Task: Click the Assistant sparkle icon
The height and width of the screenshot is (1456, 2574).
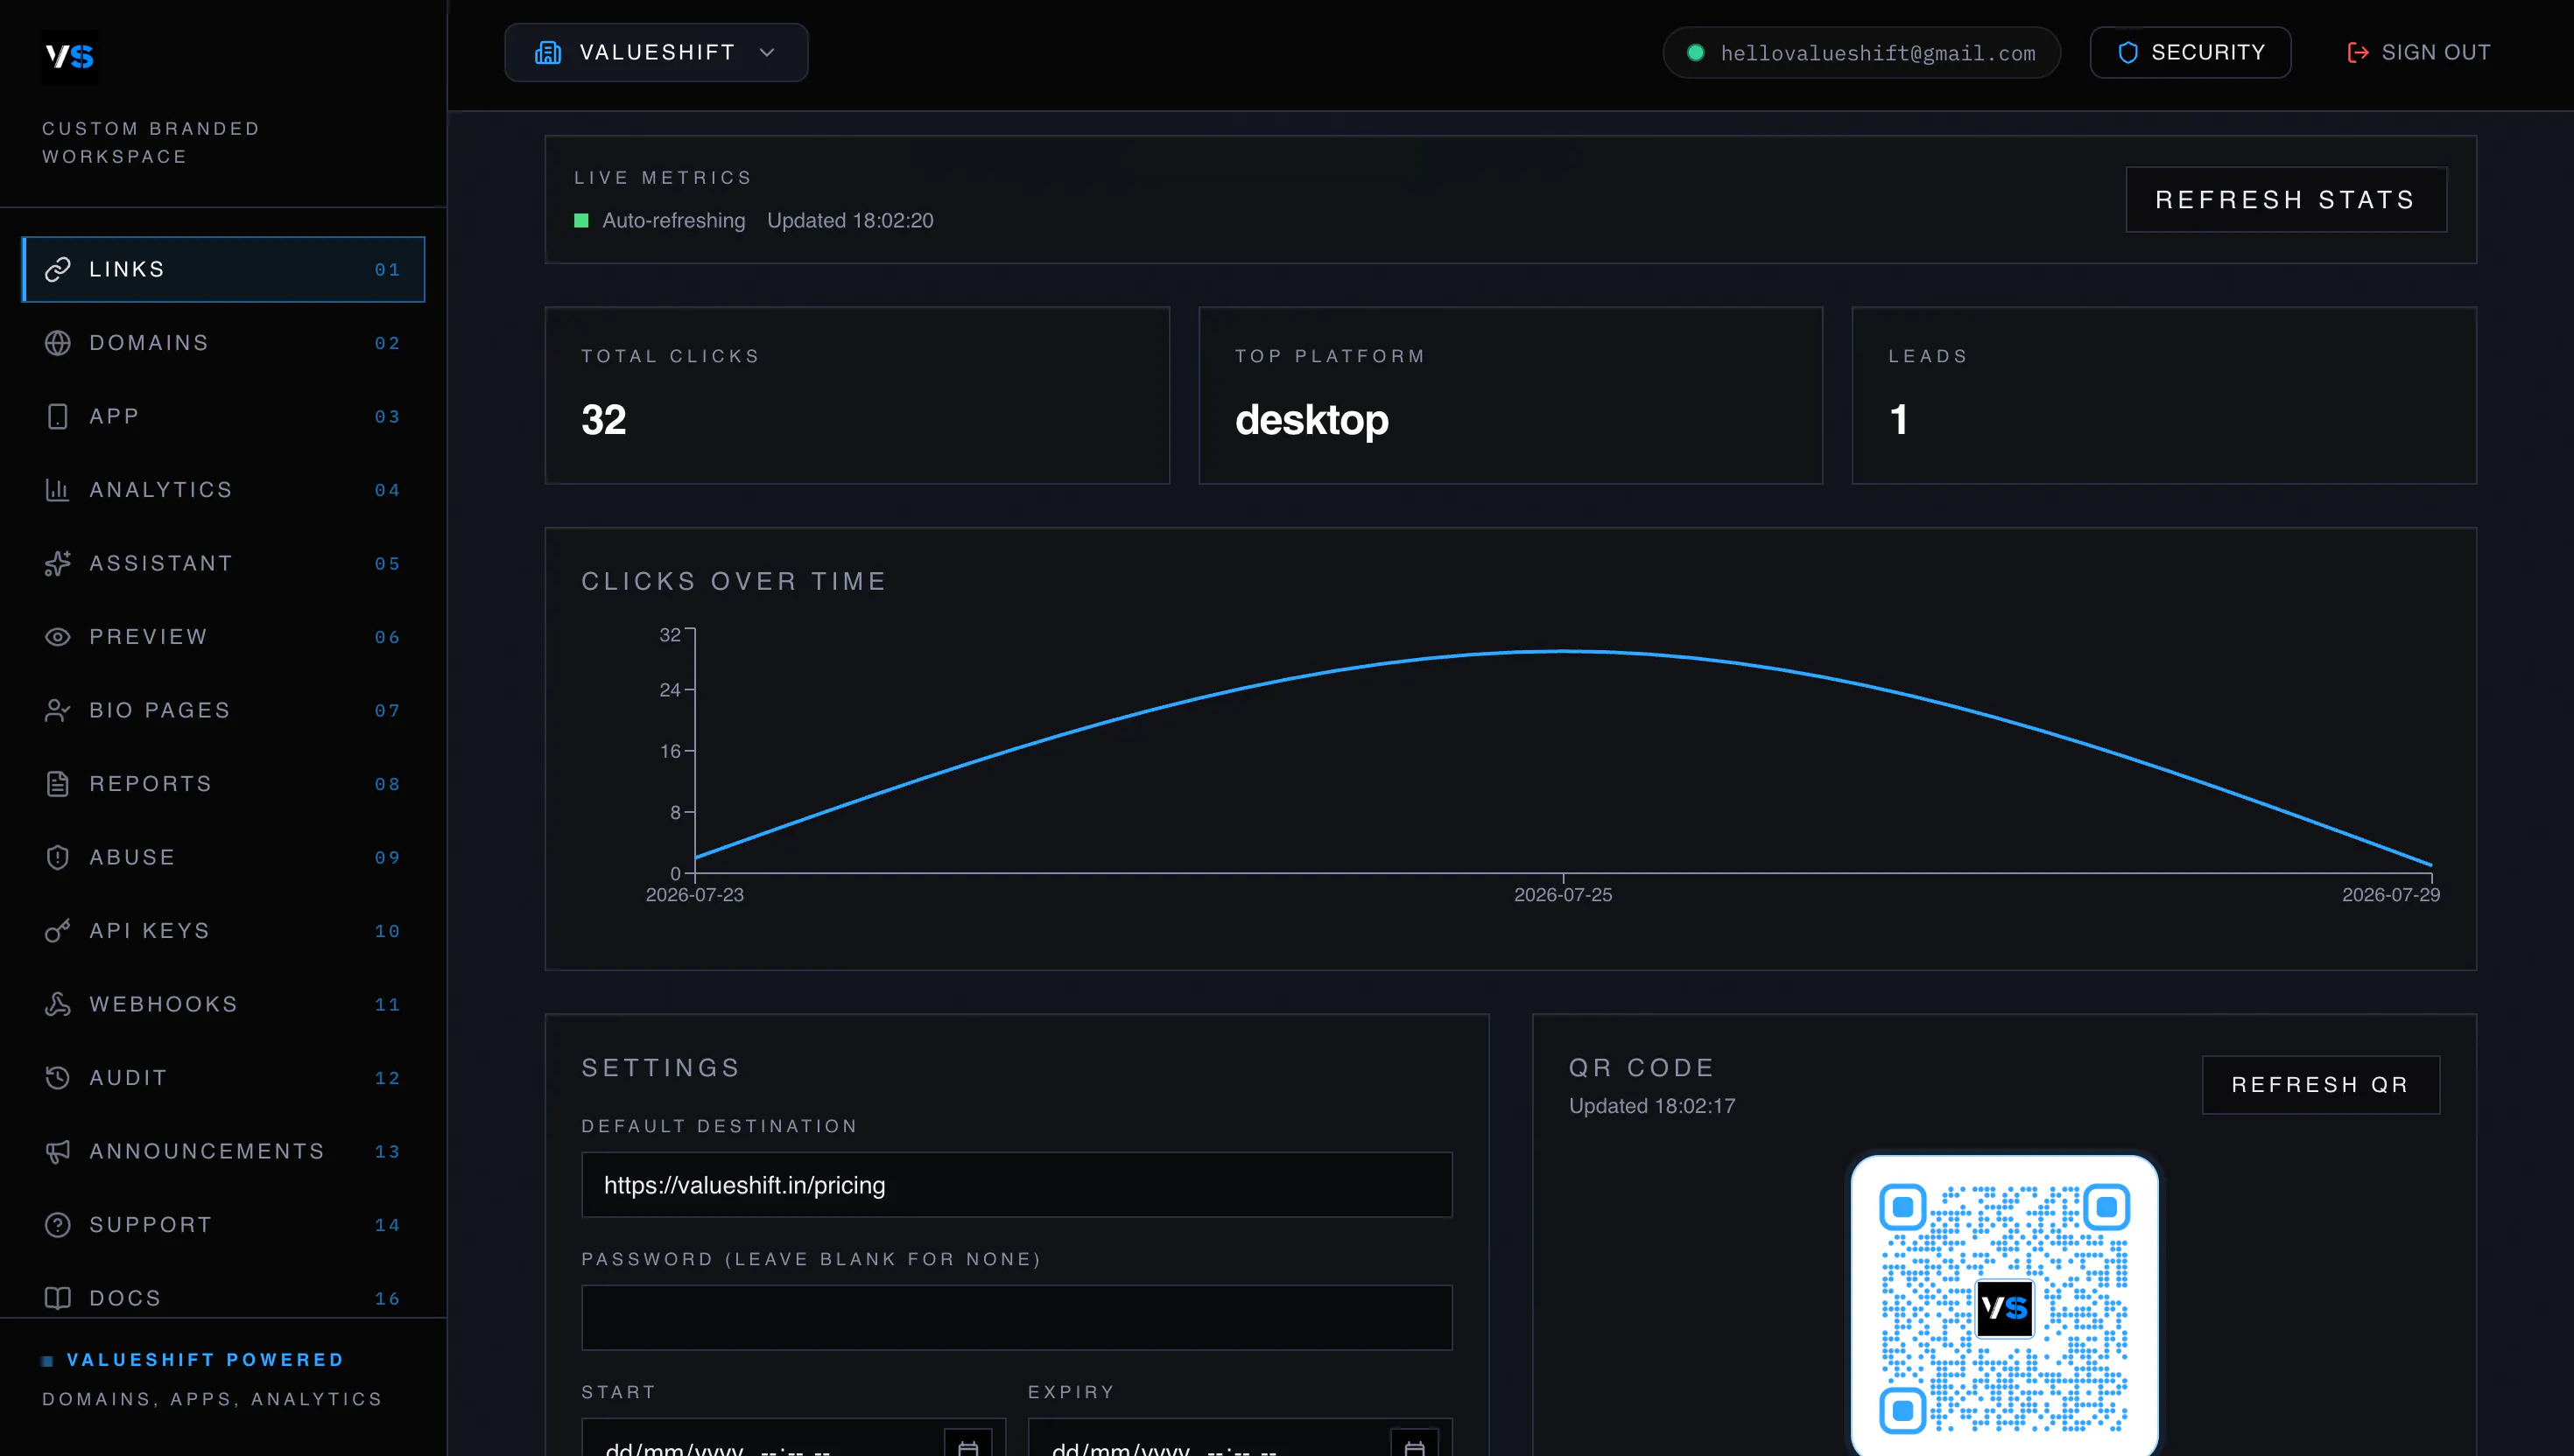Action: point(58,563)
